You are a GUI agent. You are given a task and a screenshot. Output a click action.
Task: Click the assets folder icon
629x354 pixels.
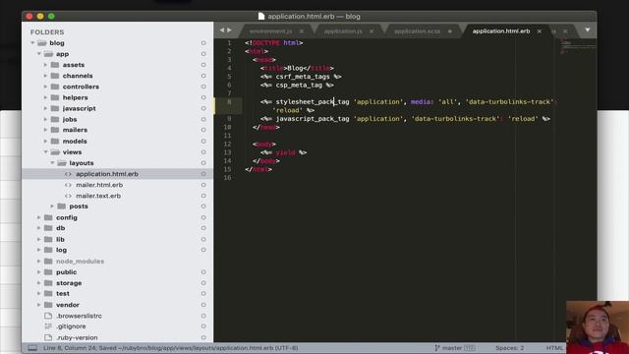(x=55, y=65)
